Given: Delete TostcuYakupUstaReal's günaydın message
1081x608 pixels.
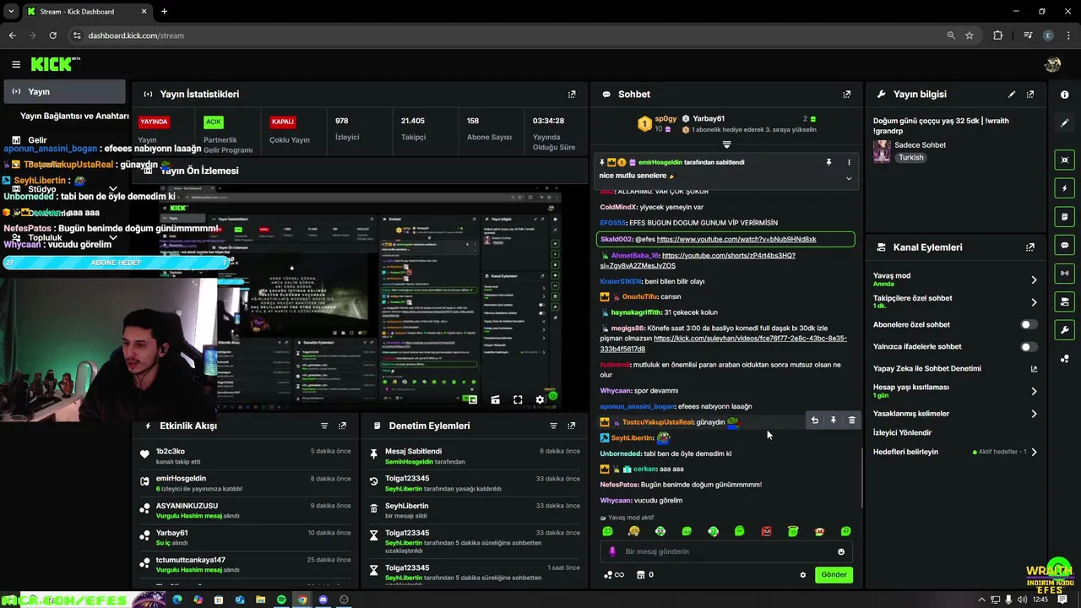Looking at the screenshot, I should pyautogui.click(x=851, y=421).
